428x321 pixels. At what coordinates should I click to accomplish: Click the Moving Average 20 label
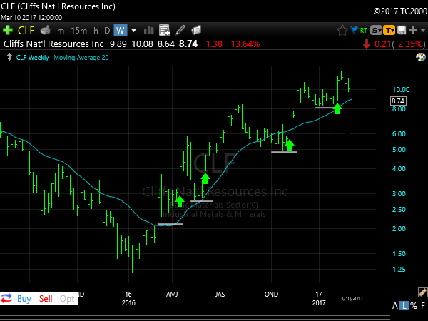pos(81,58)
